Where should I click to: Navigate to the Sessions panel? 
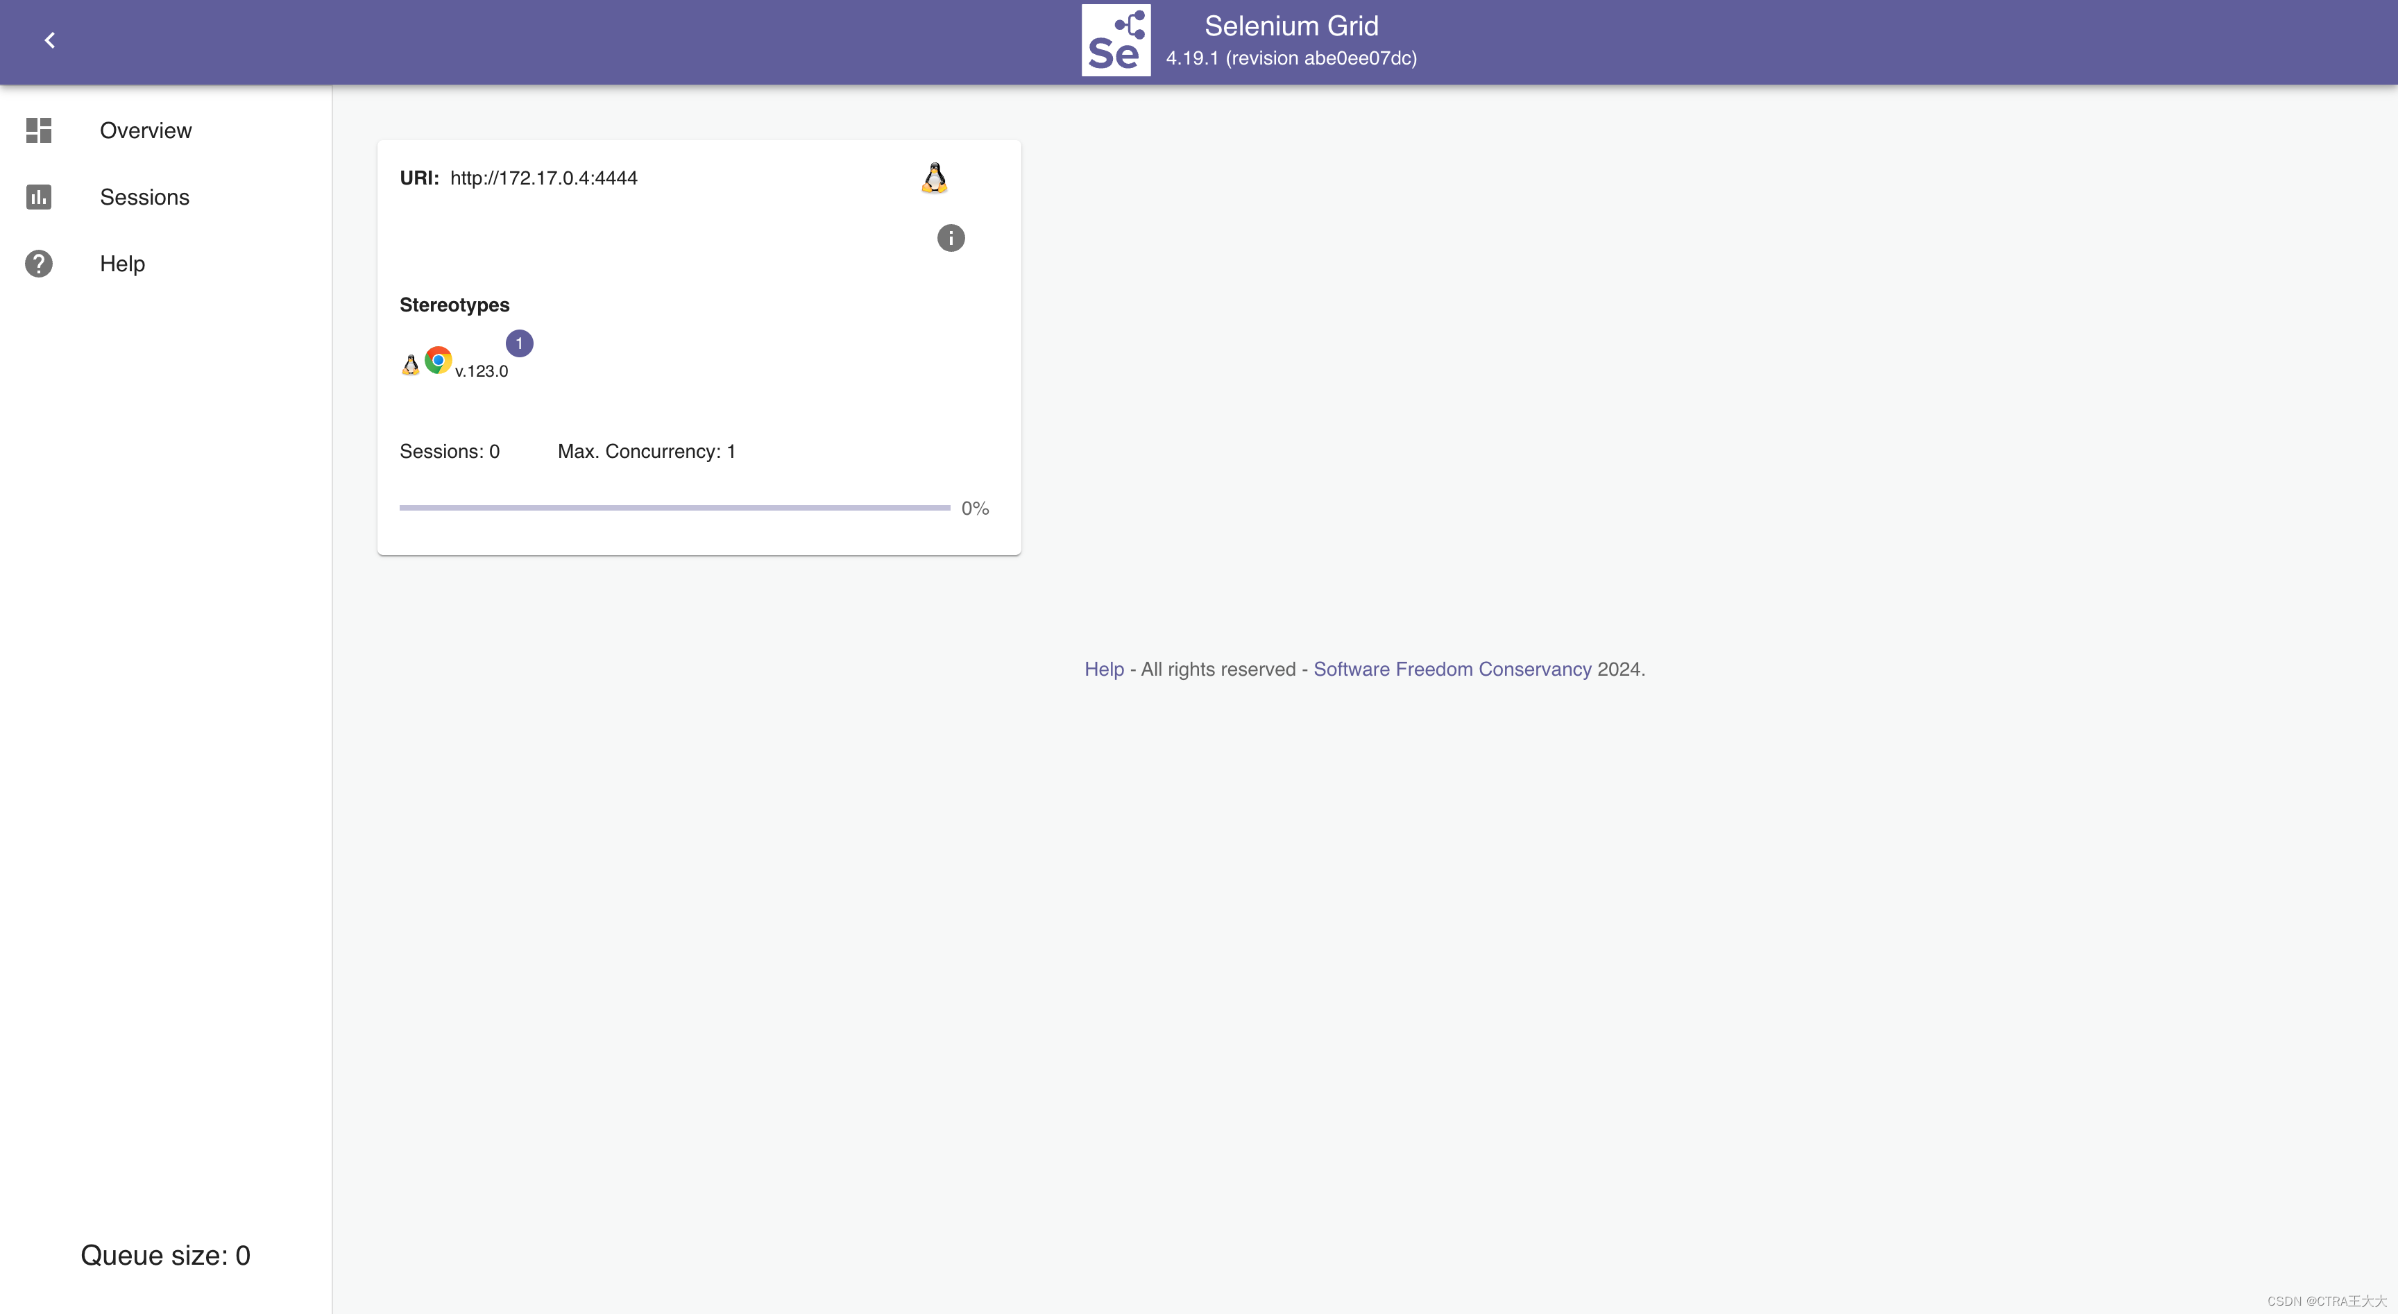pos(144,196)
